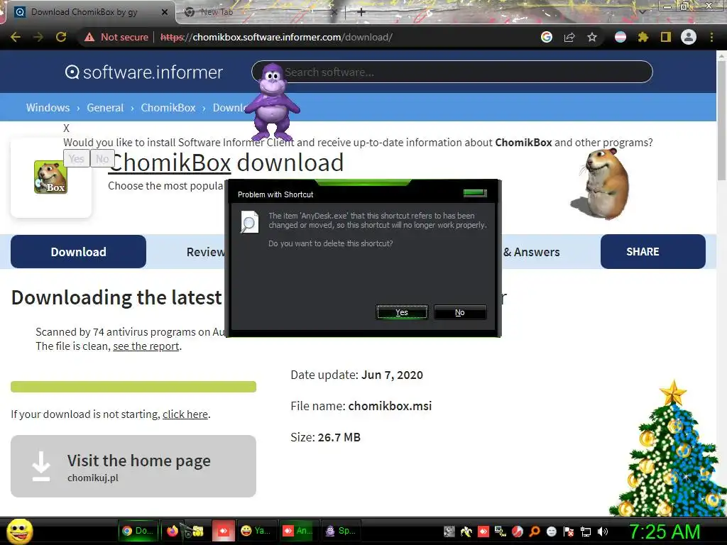Screen dimensions: 727x545
Task: Visit the chomikuj.pl home page
Action: point(133,466)
